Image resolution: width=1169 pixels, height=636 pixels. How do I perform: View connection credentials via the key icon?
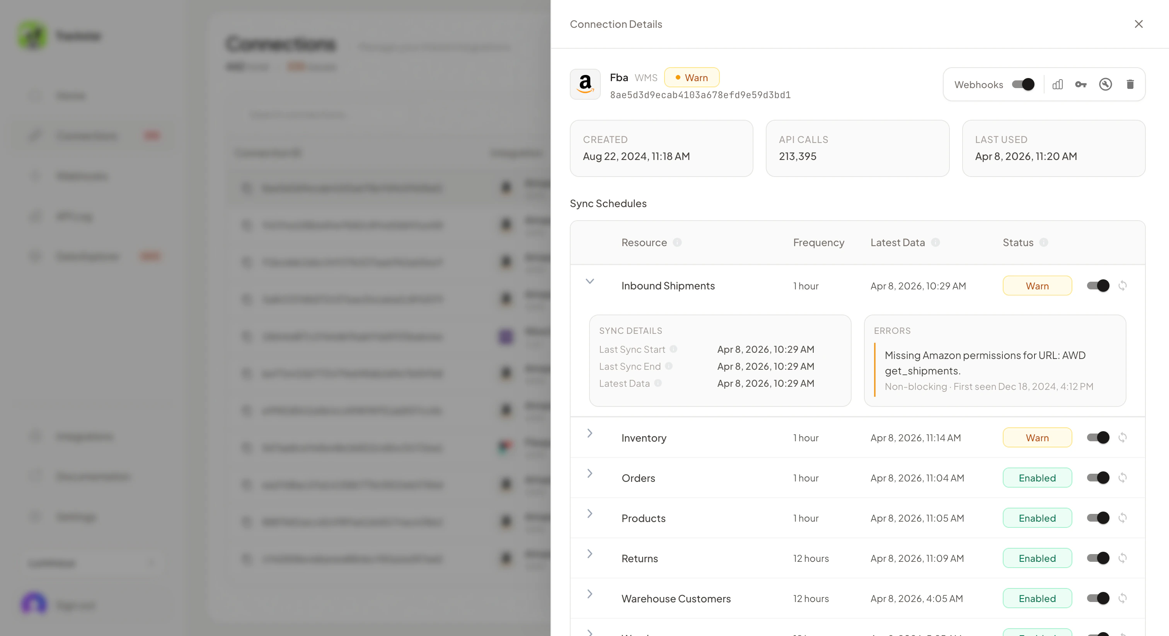[1081, 84]
